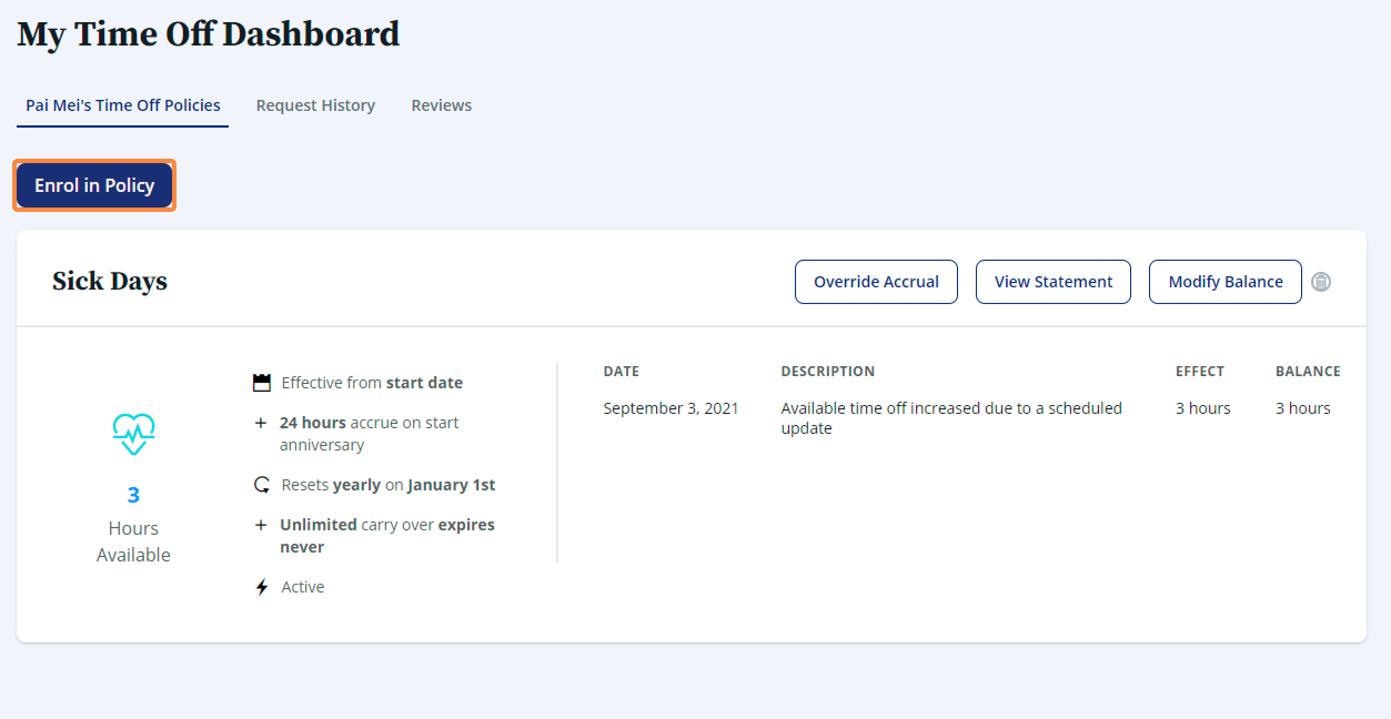This screenshot has width=1391, height=719.
Task: Click the DATE column header
Action: click(621, 371)
